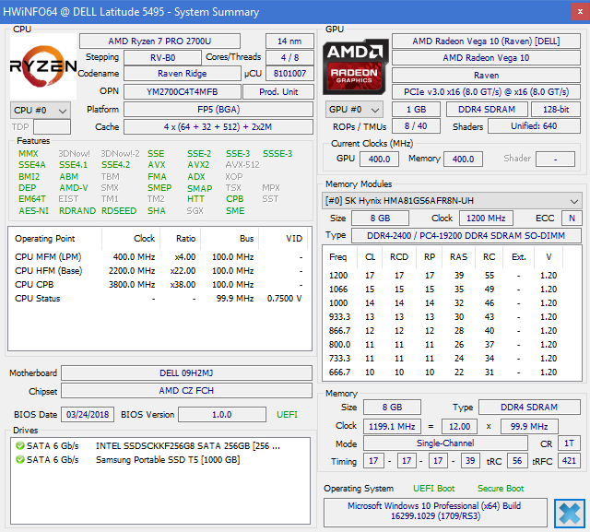Click the RAS column header in timing table
The image size is (590, 532).
[458, 257]
